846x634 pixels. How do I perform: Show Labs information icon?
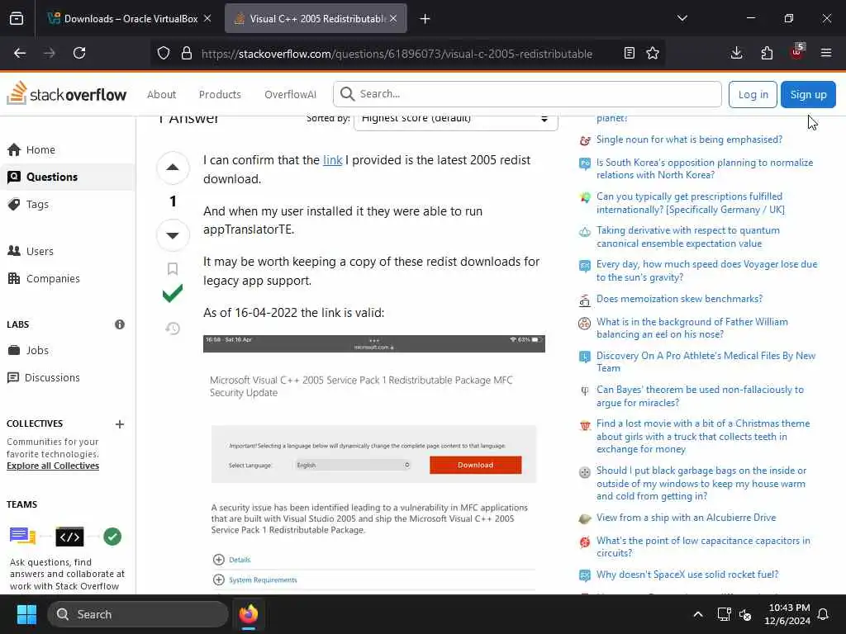[x=120, y=324]
